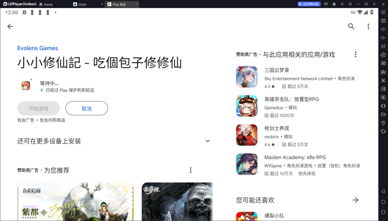Go back using the arrow icon

coord(10,27)
